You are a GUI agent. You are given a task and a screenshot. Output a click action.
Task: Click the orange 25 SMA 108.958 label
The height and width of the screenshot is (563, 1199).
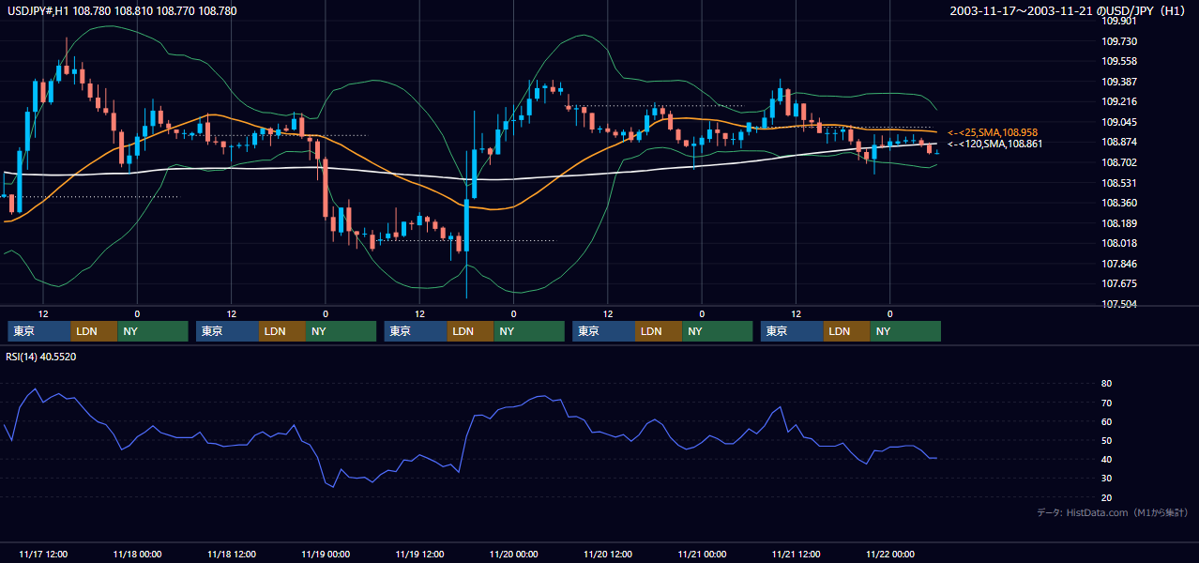tap(993, 133)
